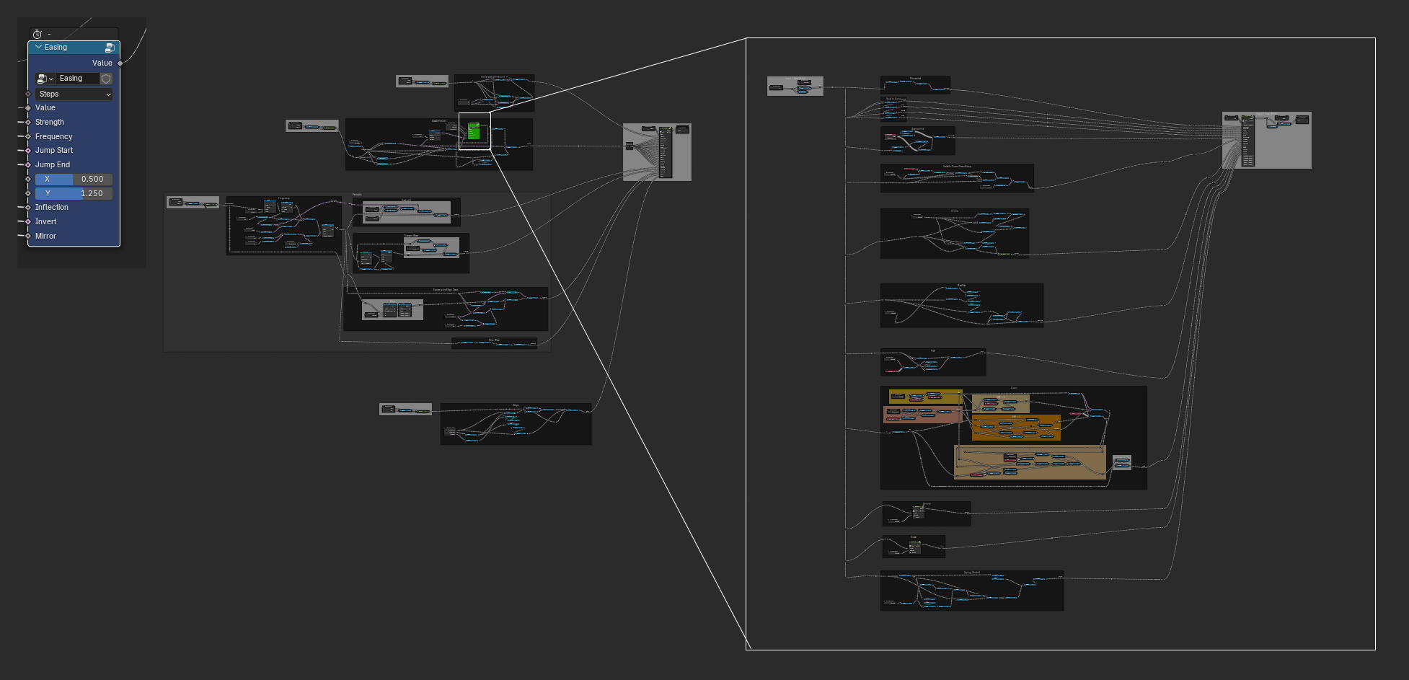Click the Value input socket diamond
The height and width of the screenshot is (680, 1409).
coord(28,108)
